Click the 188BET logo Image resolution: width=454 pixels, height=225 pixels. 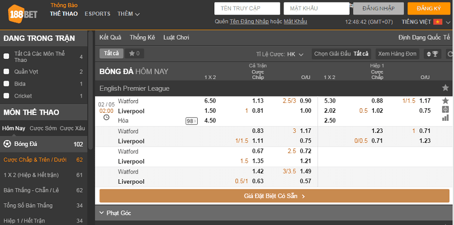pyautogui.click(x=23, y=15)
